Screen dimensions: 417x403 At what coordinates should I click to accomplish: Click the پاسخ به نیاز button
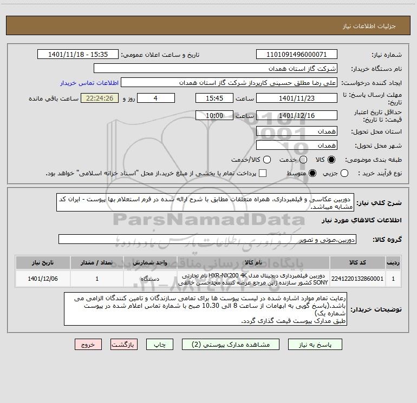(315, 345)
